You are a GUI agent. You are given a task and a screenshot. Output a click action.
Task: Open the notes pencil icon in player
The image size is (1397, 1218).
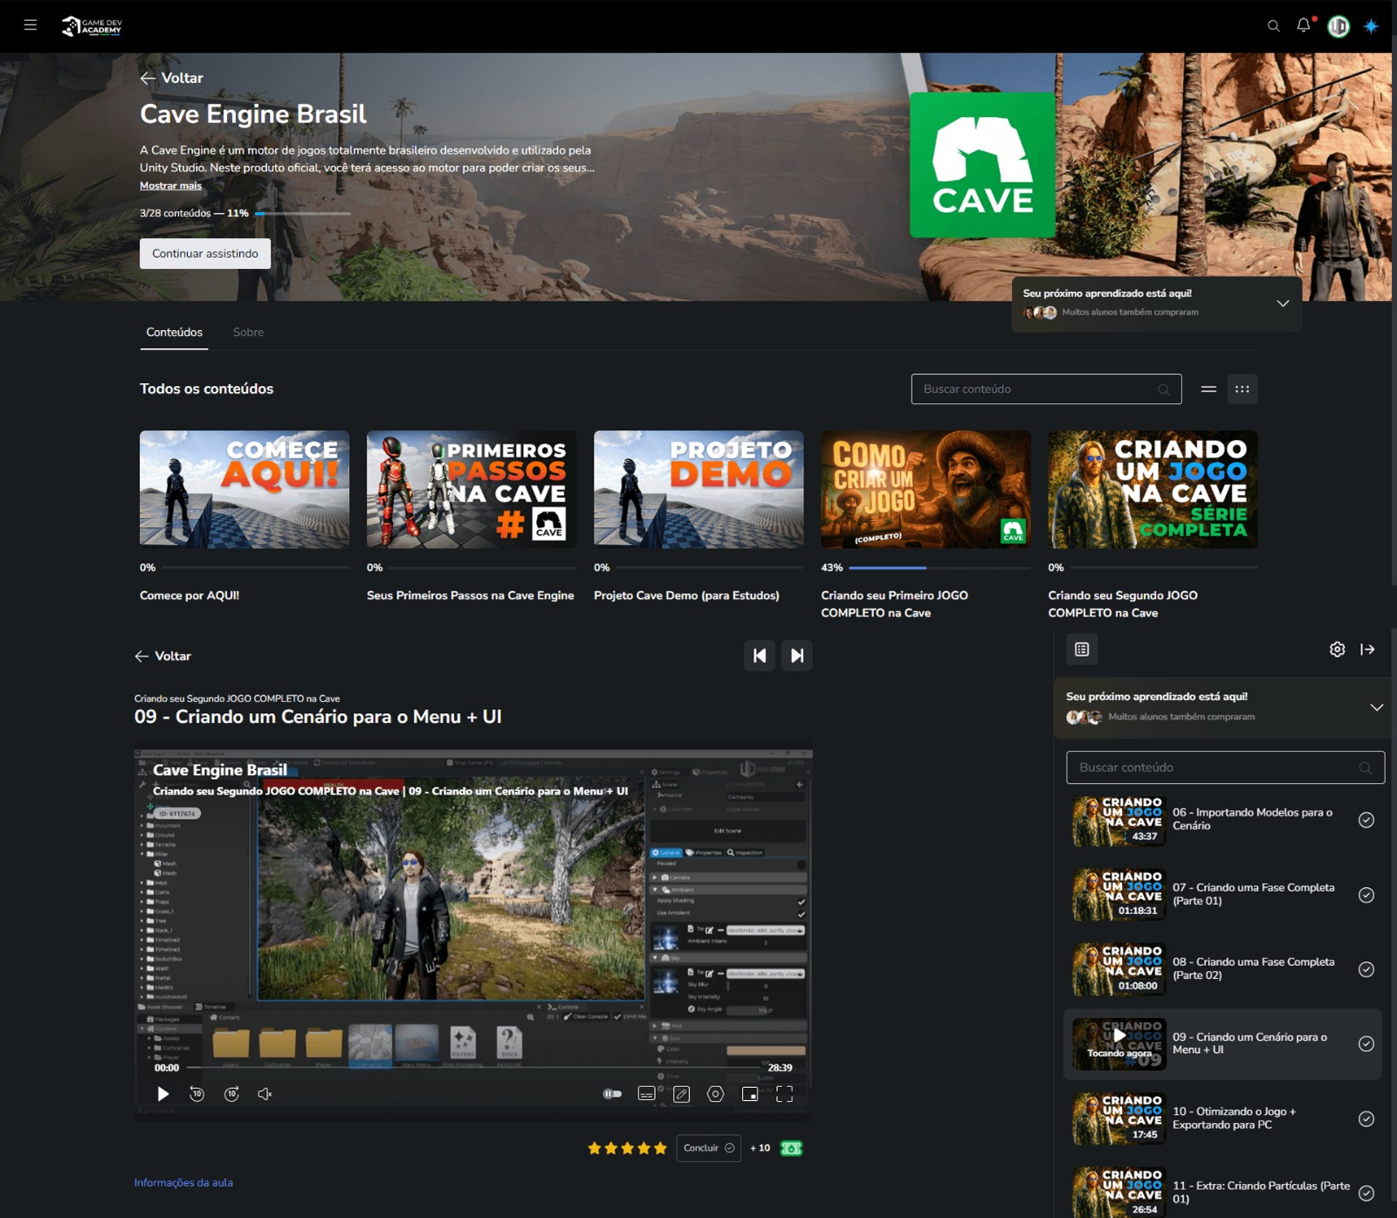tap(681, 1094)
